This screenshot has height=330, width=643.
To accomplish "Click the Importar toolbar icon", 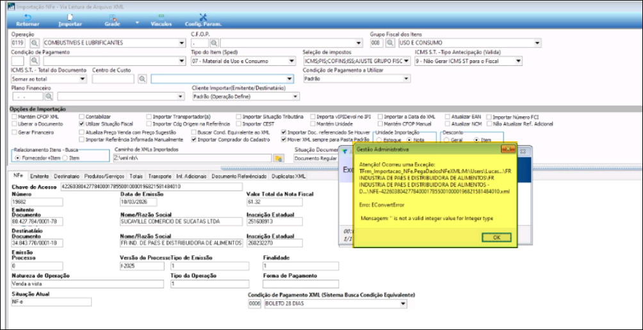I will pos(70,17).
